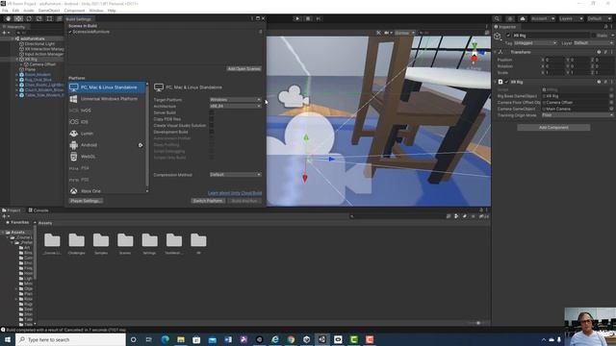This screenshot has height=346, width=616.
Task: Click the Windows Start button
Action: point(8,339)
